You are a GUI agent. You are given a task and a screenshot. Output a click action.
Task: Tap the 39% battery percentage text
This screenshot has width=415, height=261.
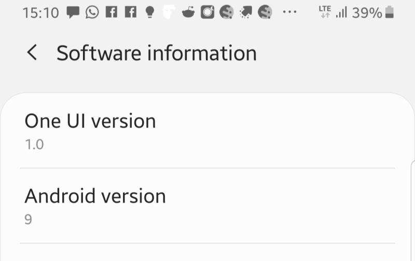[367, 12]
